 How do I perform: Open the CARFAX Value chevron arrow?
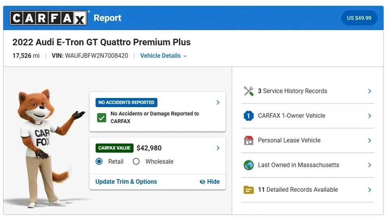(x=218, y=148)
